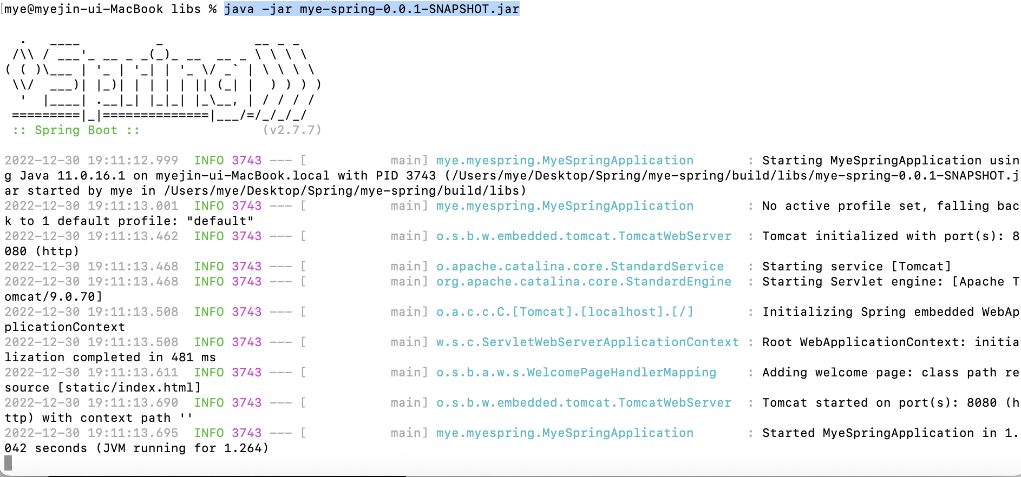This screenshot has width=1021, height=477.
Task: Click the Spring ASCII art banner
Action: (162, 79)
